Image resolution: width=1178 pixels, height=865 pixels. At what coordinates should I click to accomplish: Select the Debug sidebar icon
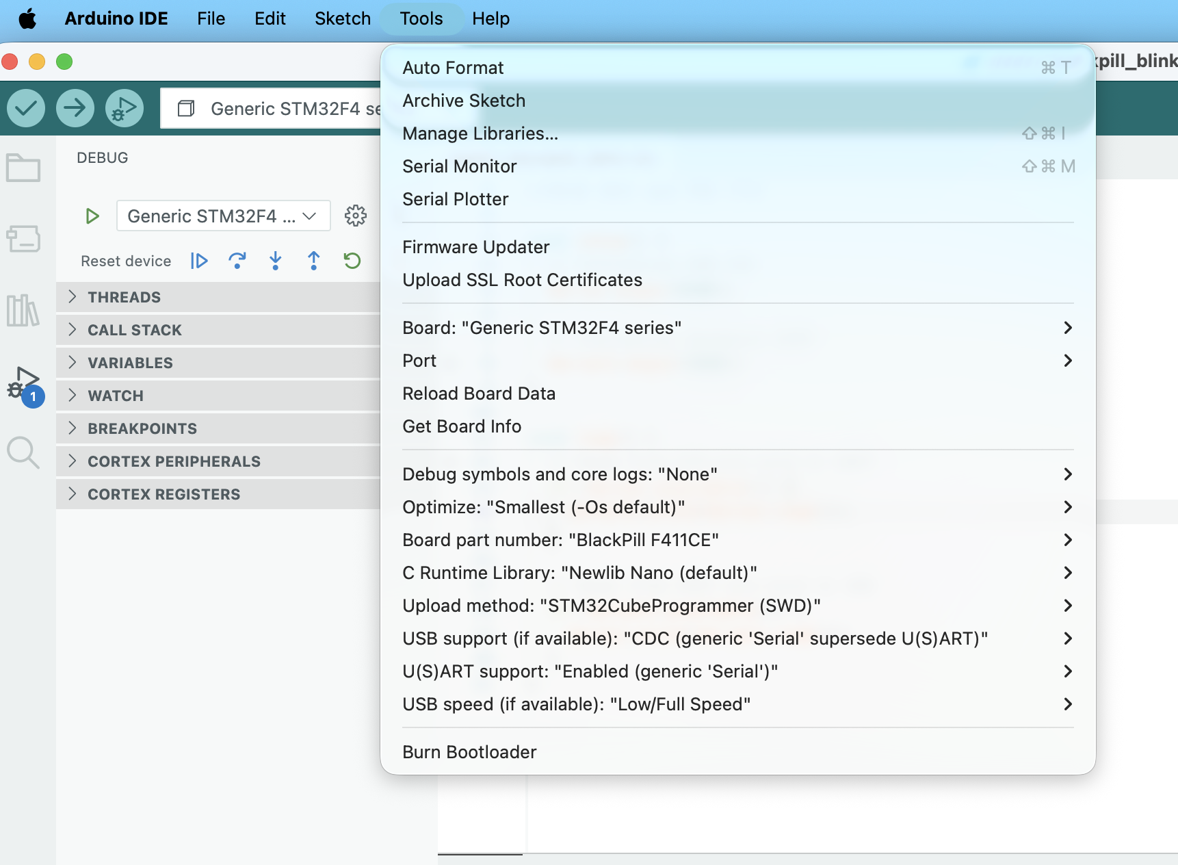[25, 385]
